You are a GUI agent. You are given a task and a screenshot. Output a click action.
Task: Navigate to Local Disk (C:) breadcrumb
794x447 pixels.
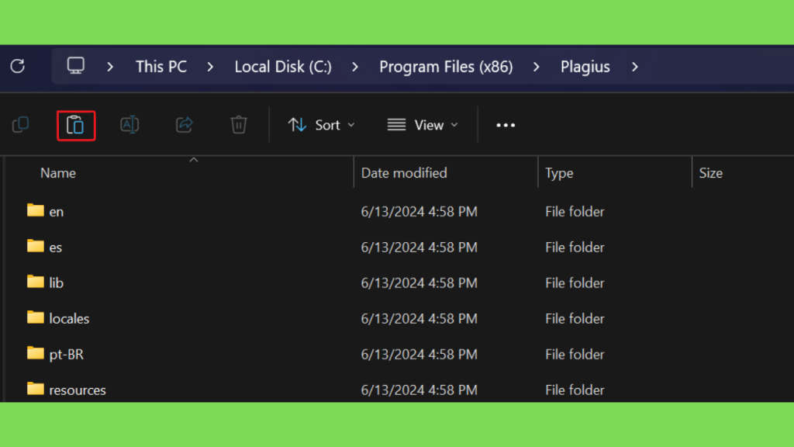283,67
